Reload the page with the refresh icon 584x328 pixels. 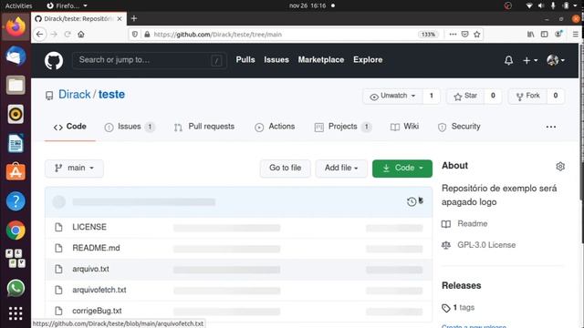pos(68,35)
